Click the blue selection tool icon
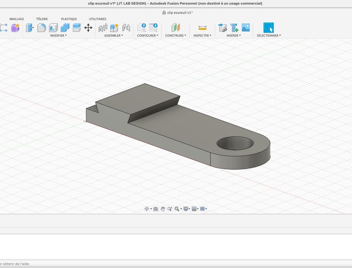 click(x=269, y=28)
